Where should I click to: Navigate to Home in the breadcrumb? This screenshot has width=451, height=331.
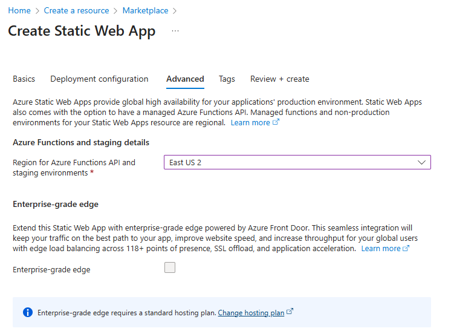pos(19,11)
